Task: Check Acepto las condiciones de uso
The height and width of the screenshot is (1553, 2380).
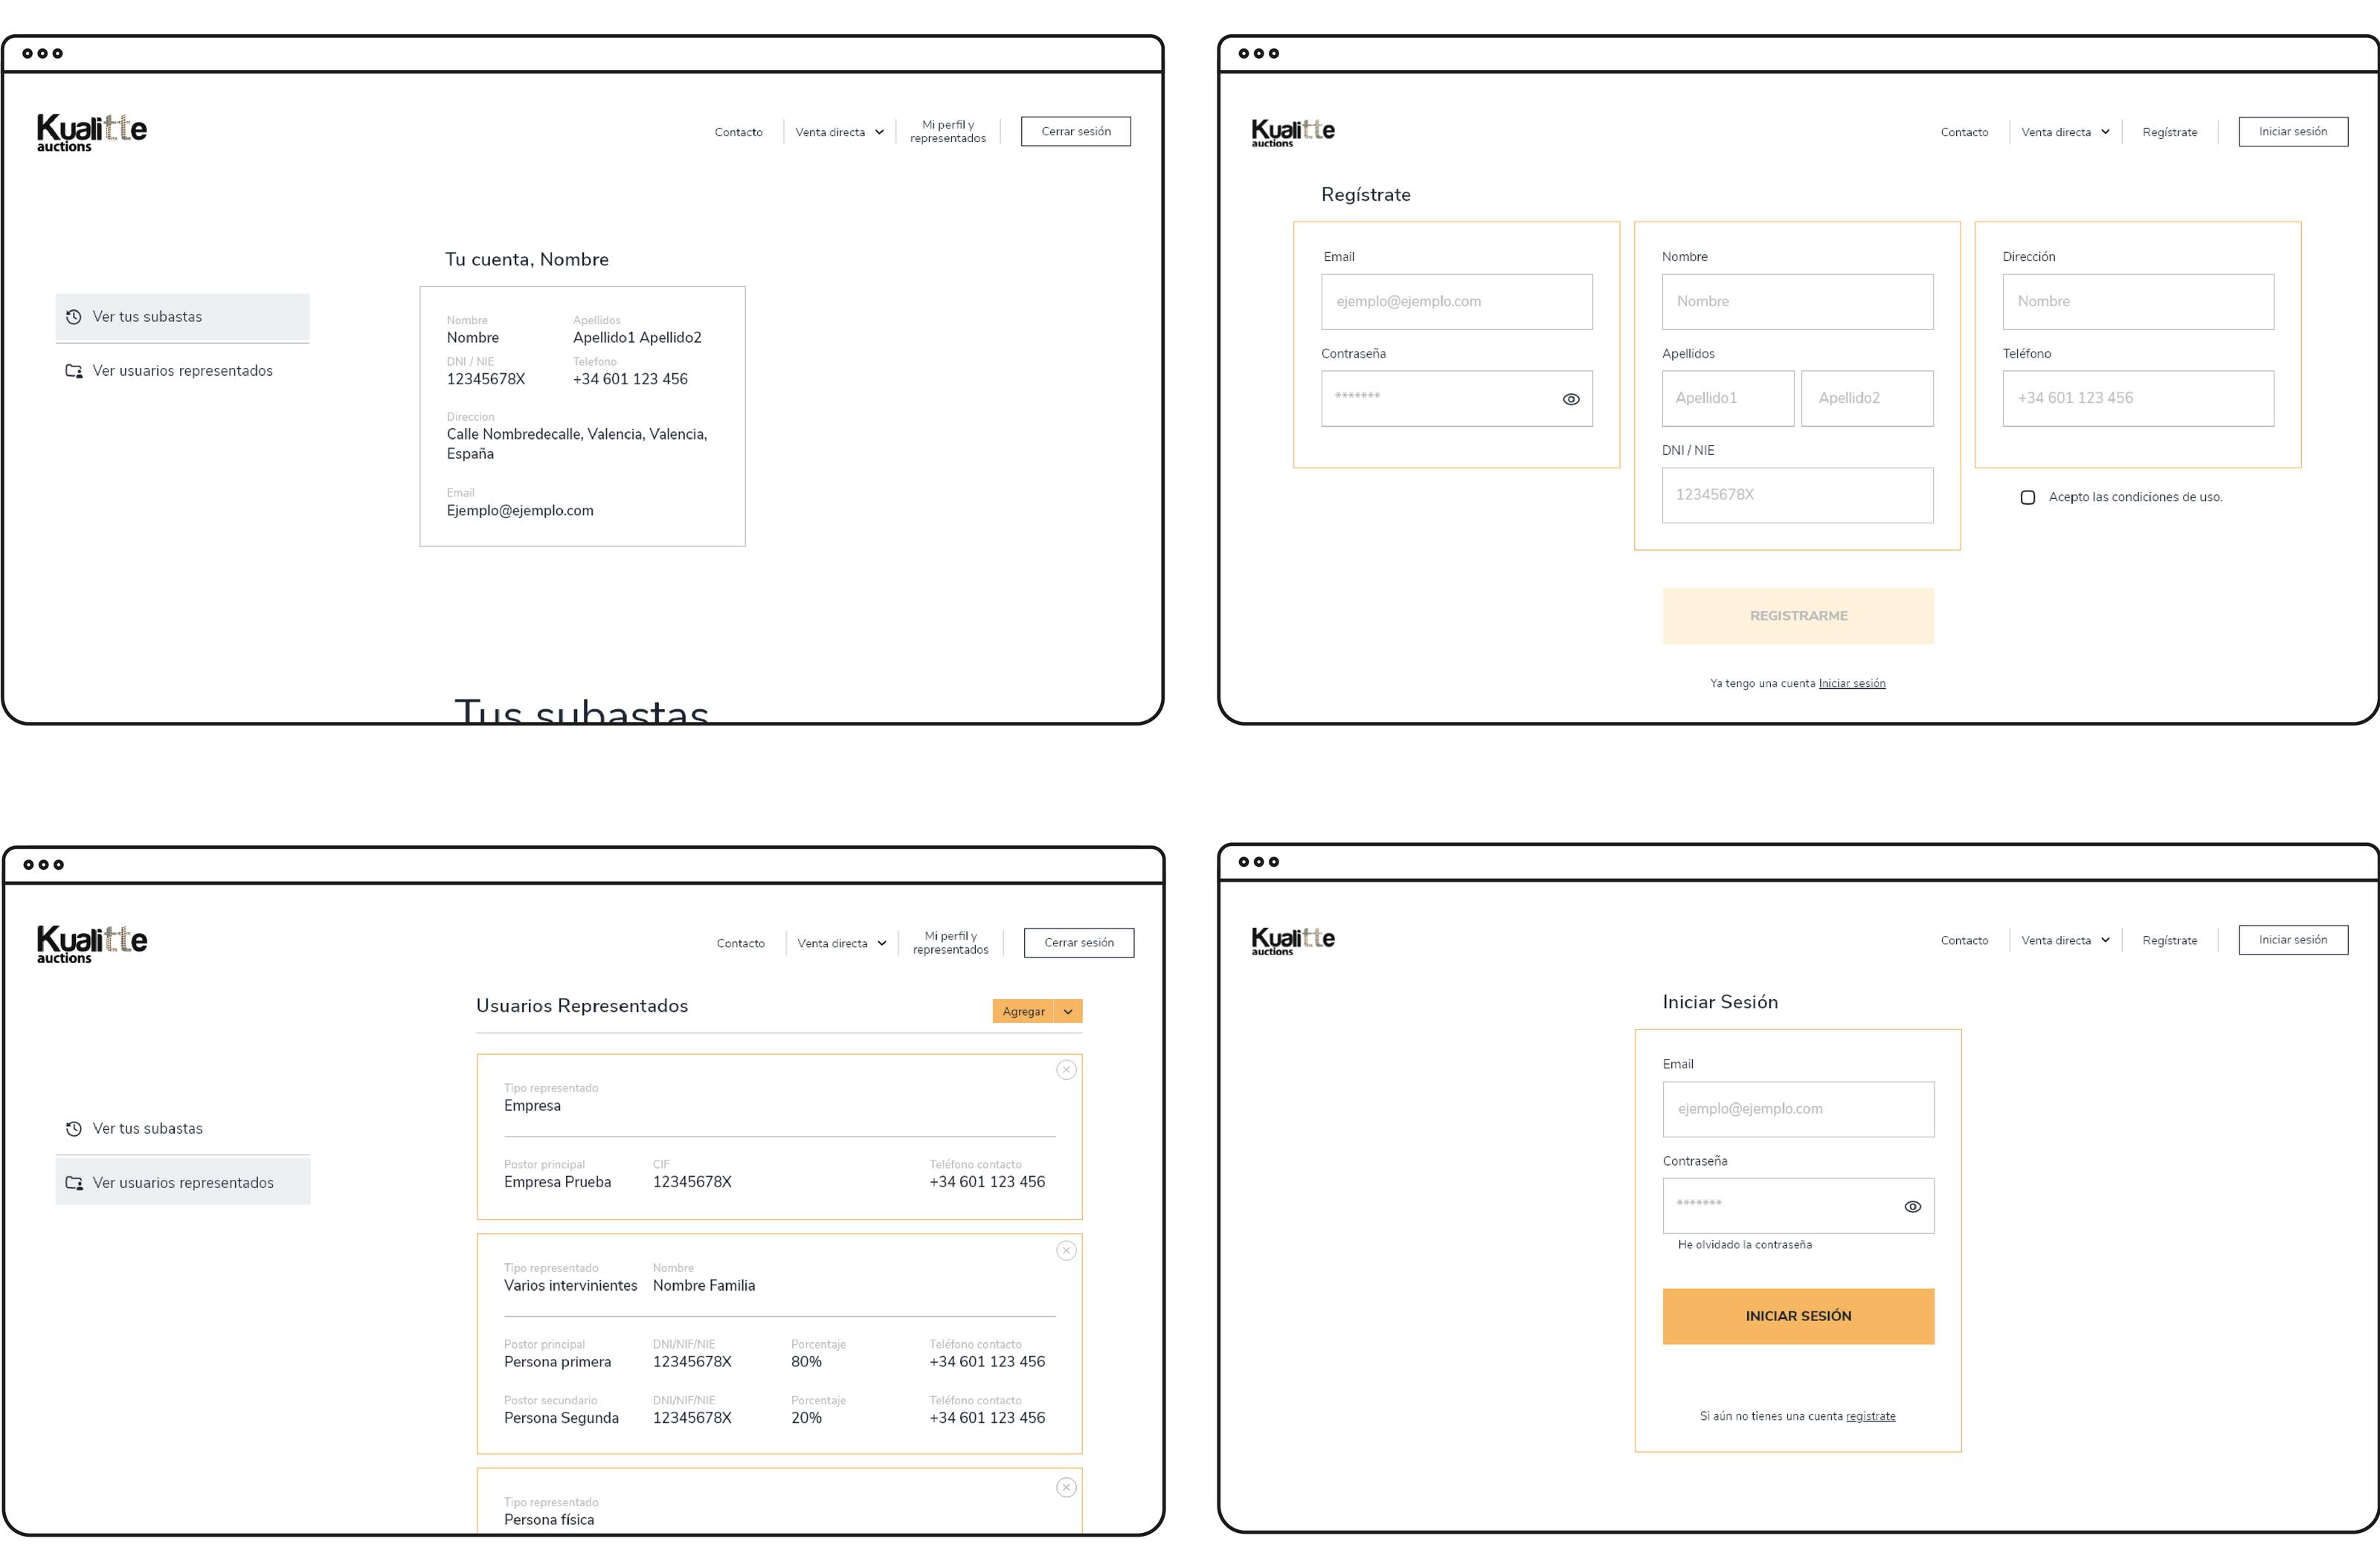Action: click(x=2028, y=497)
